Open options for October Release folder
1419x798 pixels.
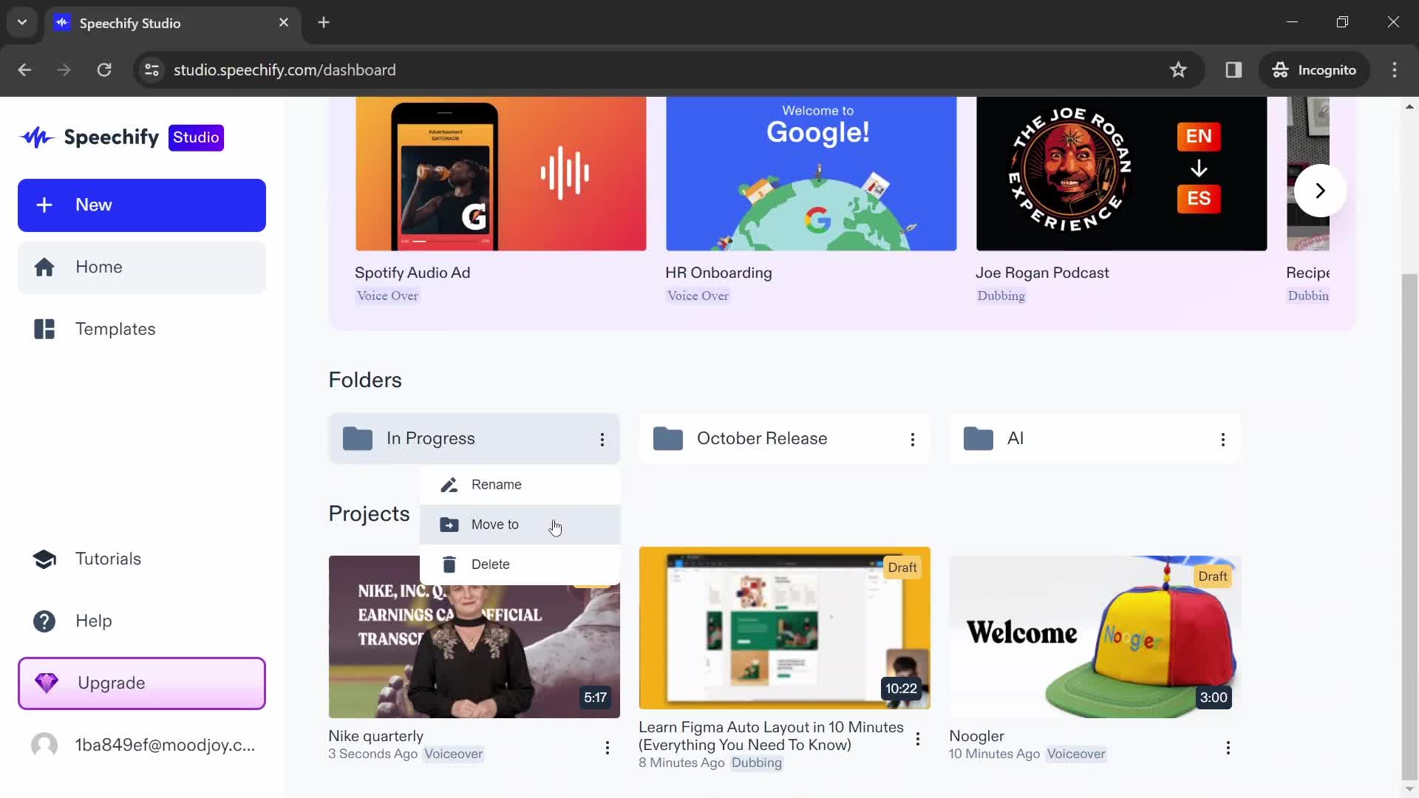[913, 440]
